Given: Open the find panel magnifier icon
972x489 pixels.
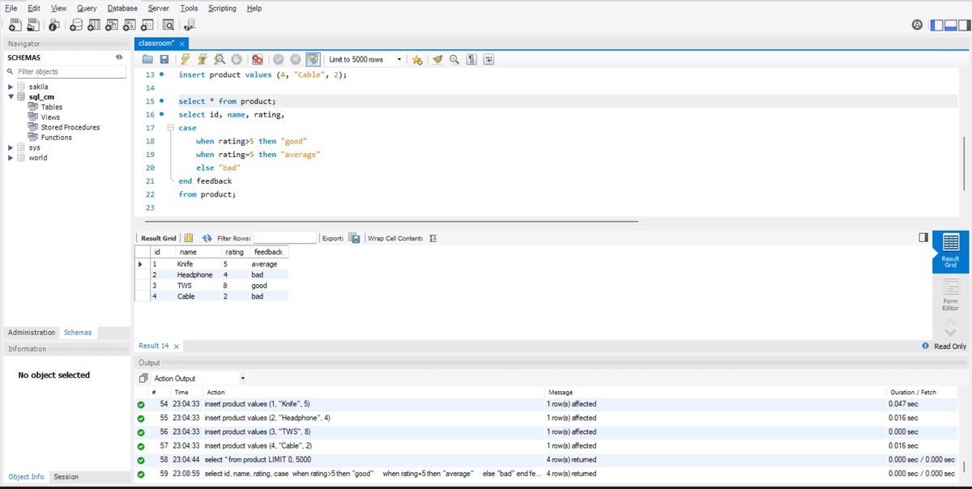Looking at the screenshot, I should (454, 59).
